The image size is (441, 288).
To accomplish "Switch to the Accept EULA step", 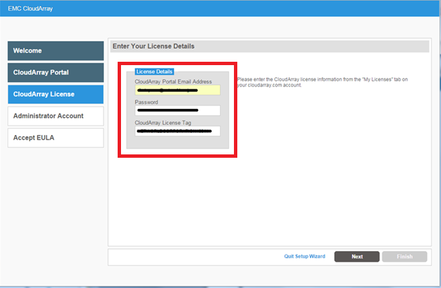I will click(x=56, y=138).
